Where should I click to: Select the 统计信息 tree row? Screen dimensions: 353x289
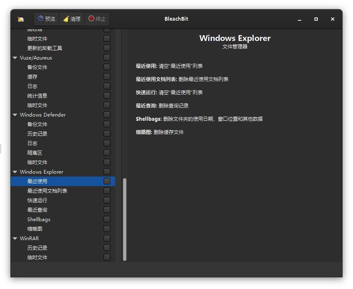pos(63,96)
